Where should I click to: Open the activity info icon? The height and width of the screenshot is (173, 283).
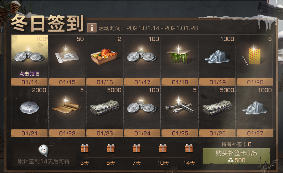tap(92, 28)
